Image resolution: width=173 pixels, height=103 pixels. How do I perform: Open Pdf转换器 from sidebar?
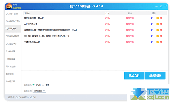[x=10, y=51]
